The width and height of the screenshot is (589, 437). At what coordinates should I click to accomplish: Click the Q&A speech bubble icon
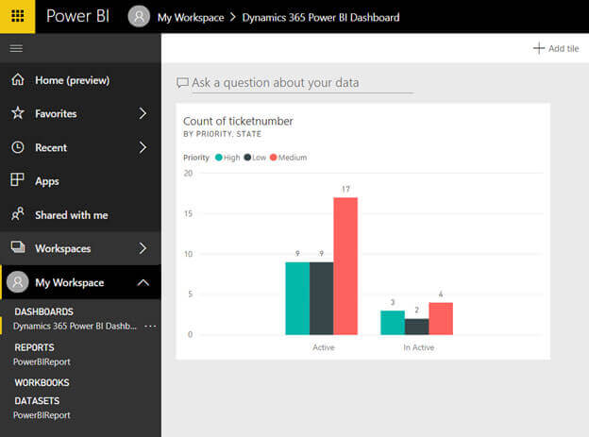(182, 83)
